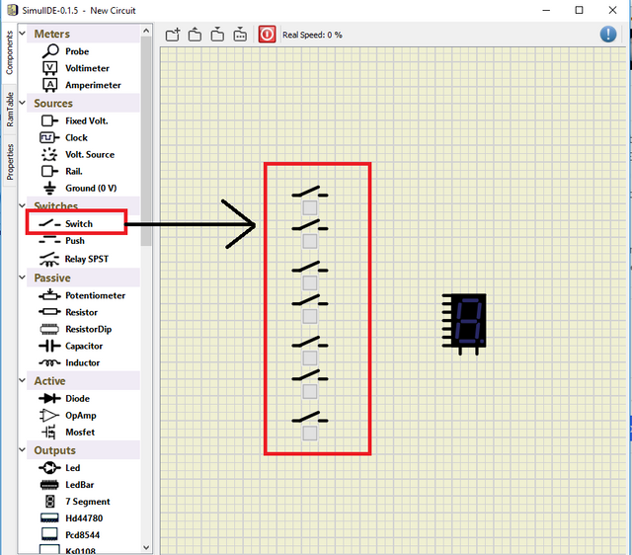Image resolution: width=632 pixels, height=555 pixels.
Task: Pick the Fixed Volt. source icon
Action: tap(49, 120)
